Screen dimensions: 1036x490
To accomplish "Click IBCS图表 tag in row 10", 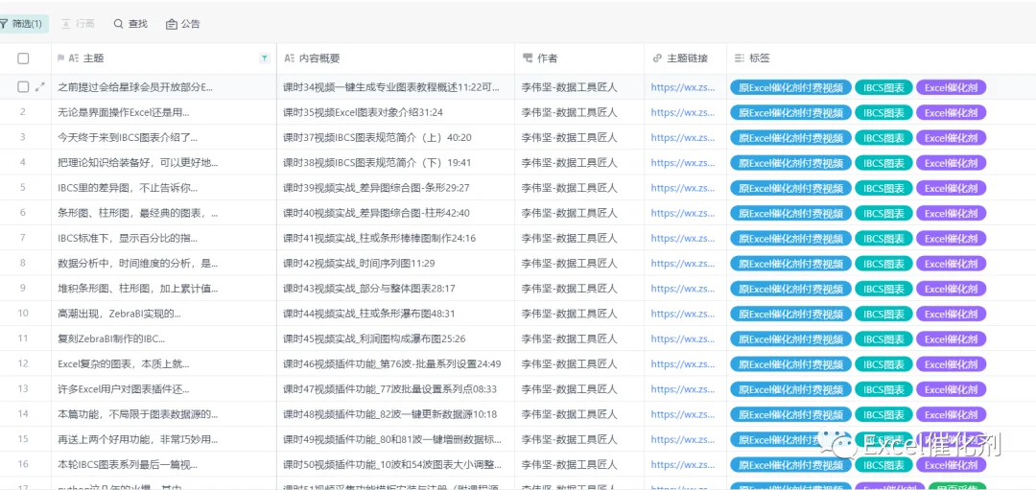I will 883,313.
